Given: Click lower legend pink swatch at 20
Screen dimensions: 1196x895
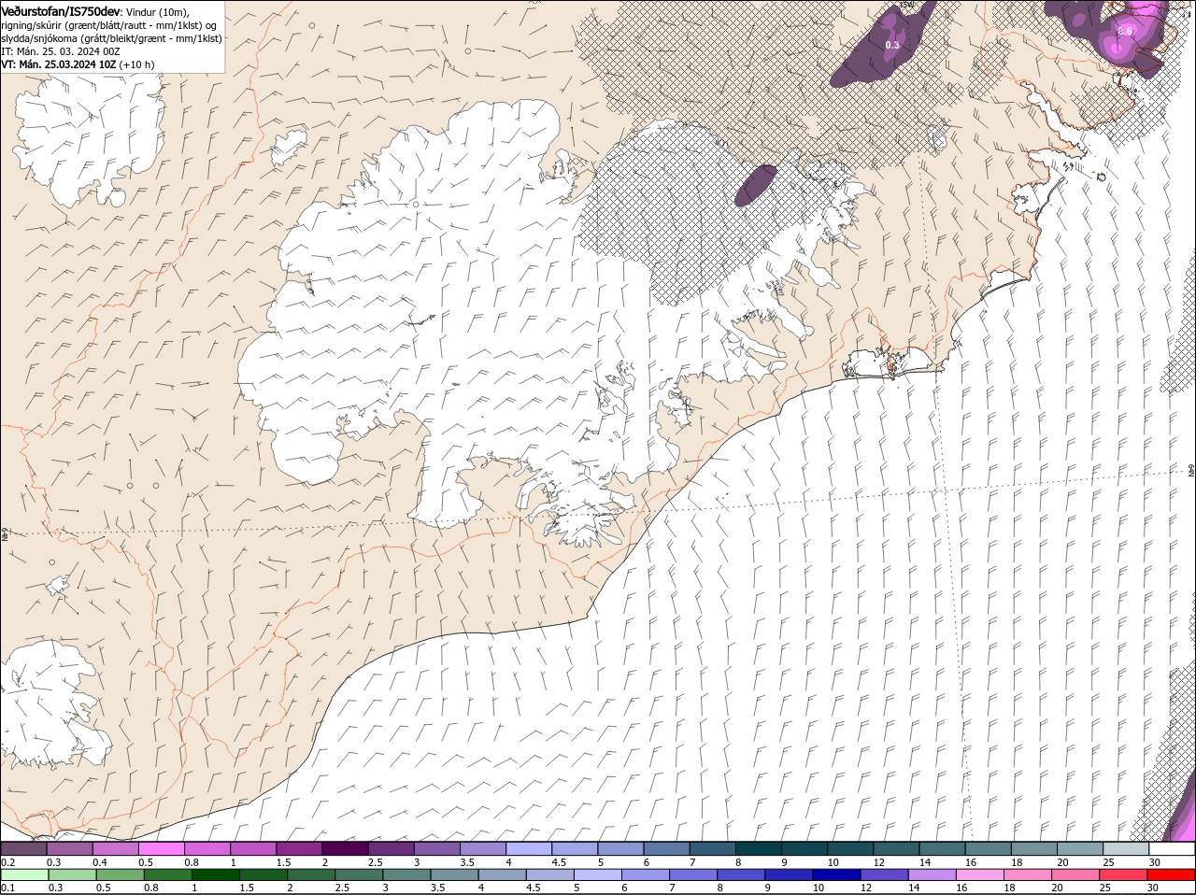Looking at the screenshot, I should (x=1075, y=874).
